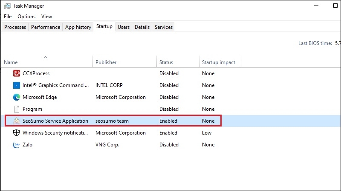Click the sort arrow above Name

tap(45, 57)
